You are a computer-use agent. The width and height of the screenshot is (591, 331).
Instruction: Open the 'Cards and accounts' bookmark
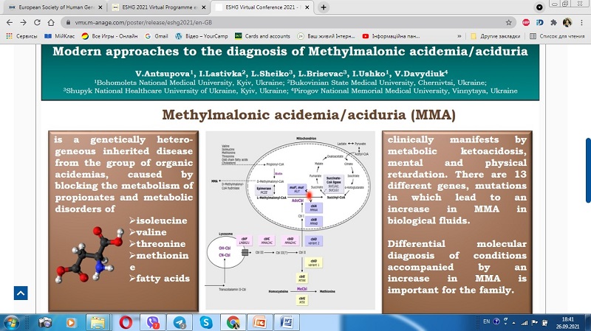coord(263,35)
